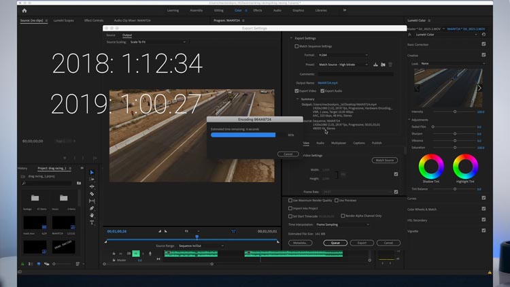510x287 pixels.
Task: Click the A1 track lock icon
Action: click(114, 254)
